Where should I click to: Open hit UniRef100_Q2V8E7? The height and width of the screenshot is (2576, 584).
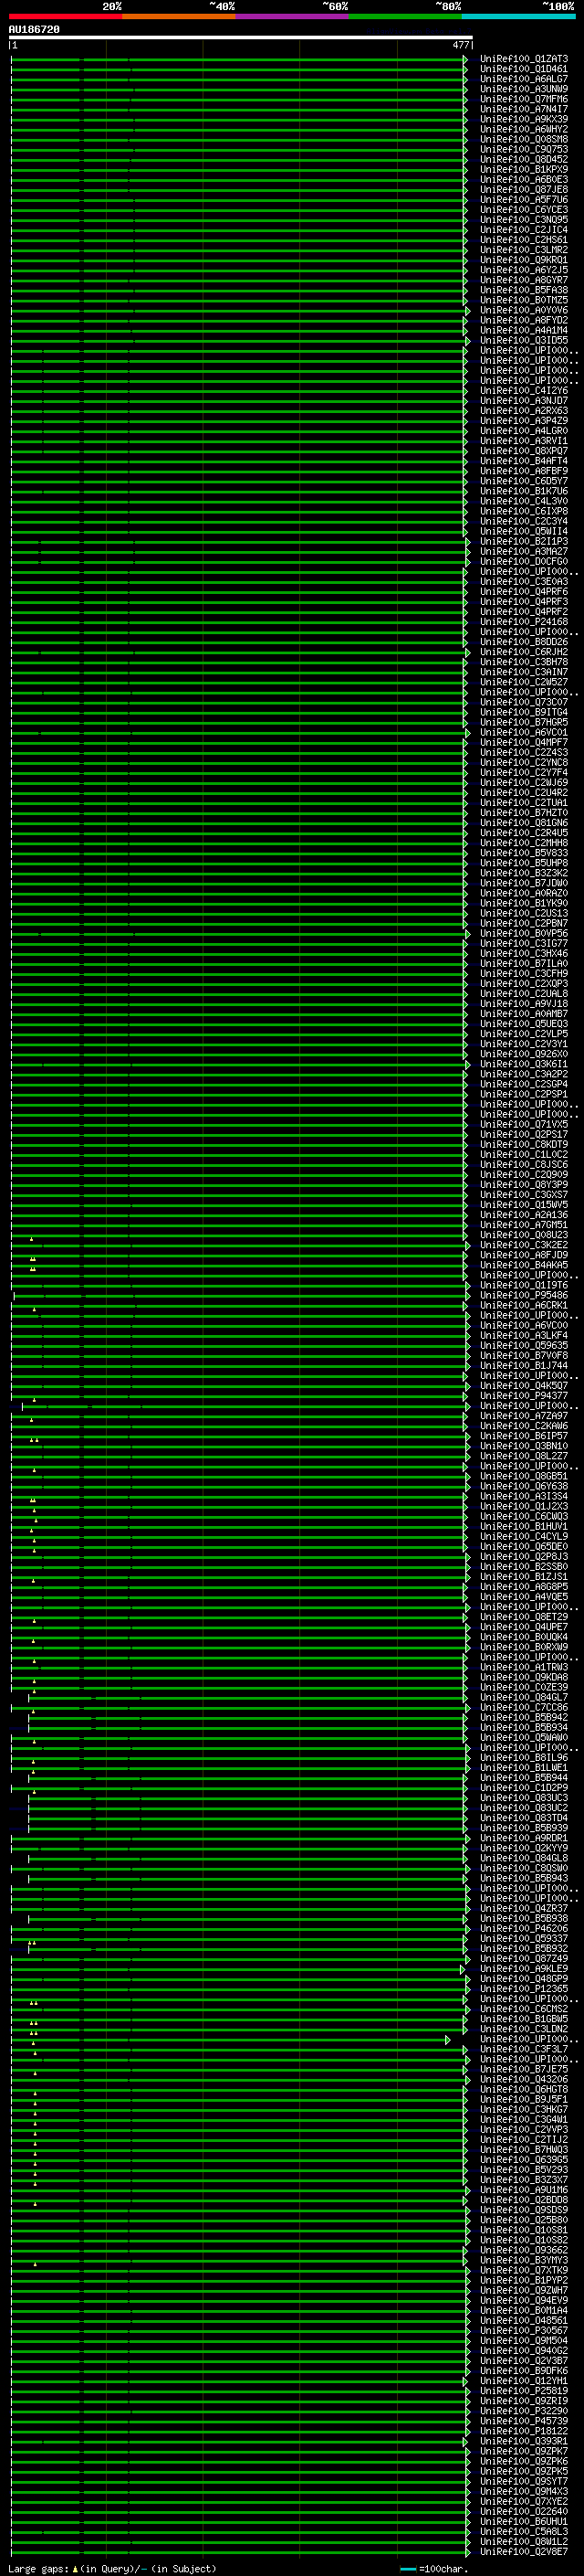pos(524,2552)
